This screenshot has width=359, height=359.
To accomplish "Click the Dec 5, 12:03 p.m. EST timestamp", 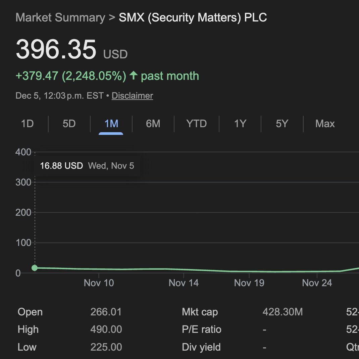I will pyautogui.click(x=59, y=96).
